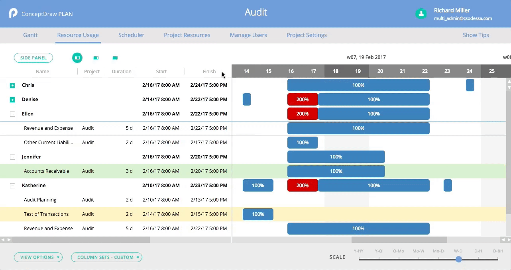Select Katherine's red 200% overload bar
The height and width of the screenshot is (270, 511).
pos(303,186)
